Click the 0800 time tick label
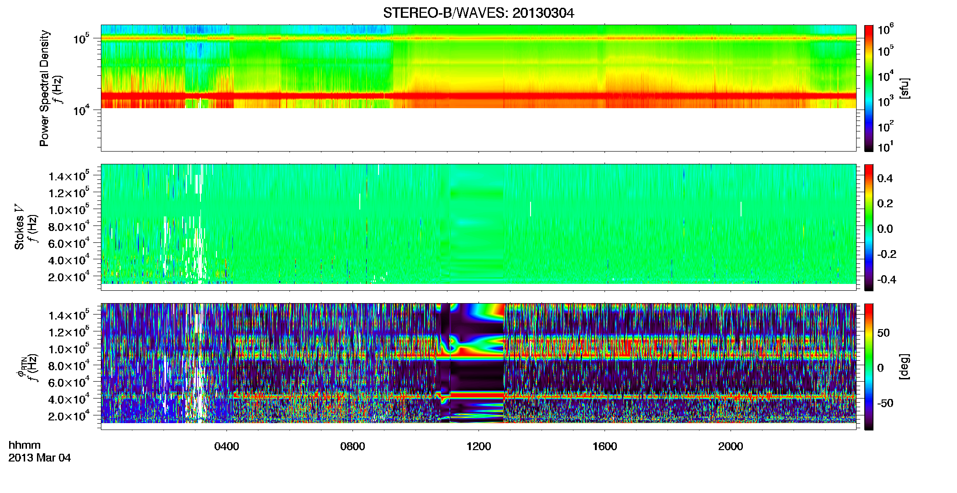This screenshot has width=957, height=493. tap(352, 446)
